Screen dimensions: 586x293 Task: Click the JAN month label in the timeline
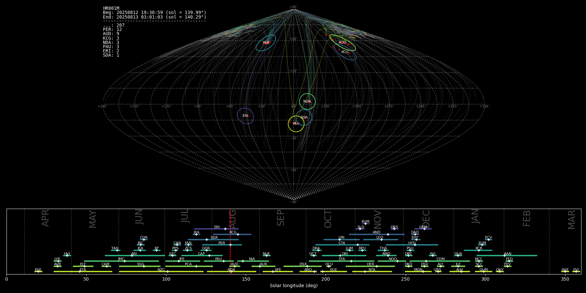click(x=476, y=216)
